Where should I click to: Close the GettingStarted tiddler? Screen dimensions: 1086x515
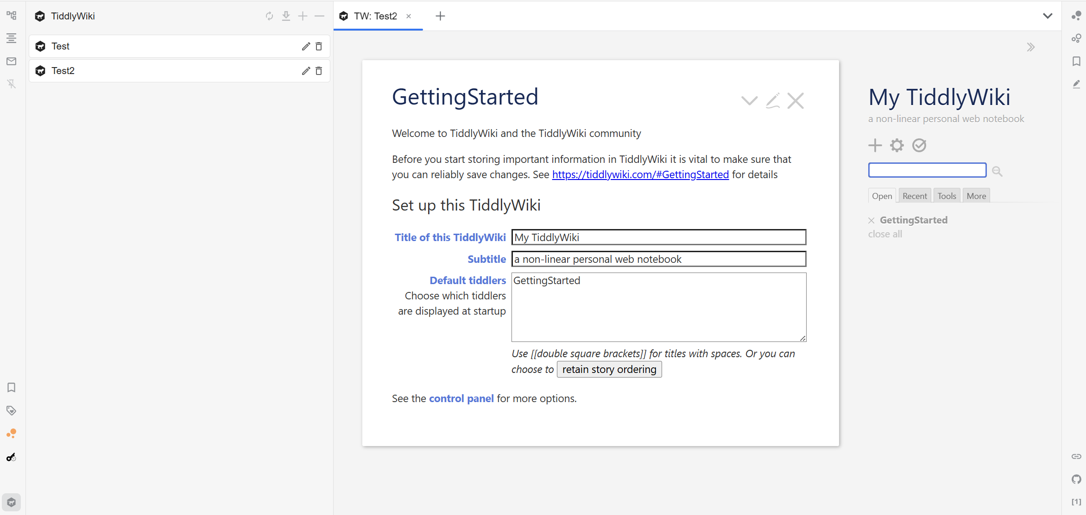coord(796,100)
